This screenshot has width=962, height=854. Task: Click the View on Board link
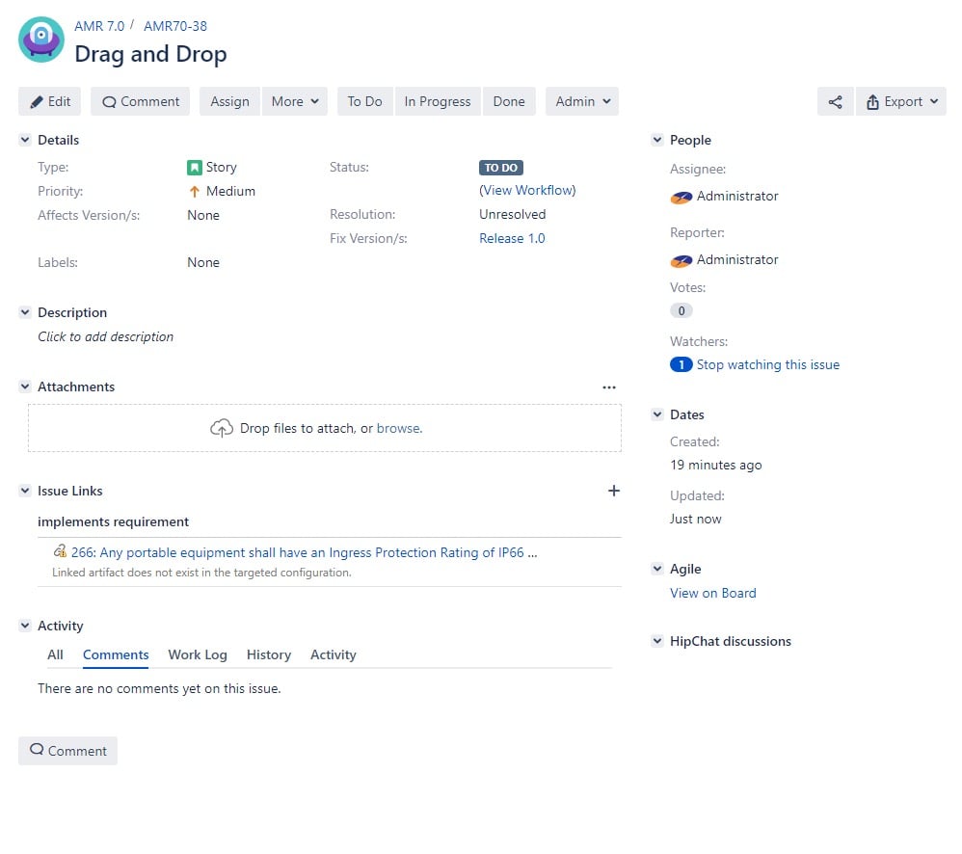(x=713, y=593)
